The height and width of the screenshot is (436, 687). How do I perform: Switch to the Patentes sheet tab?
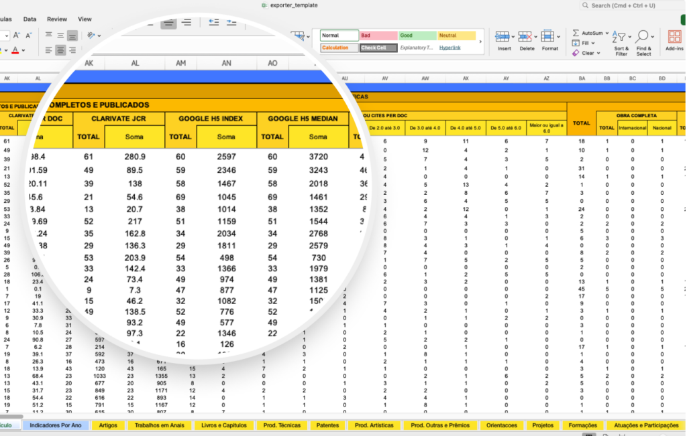point(327,425)
